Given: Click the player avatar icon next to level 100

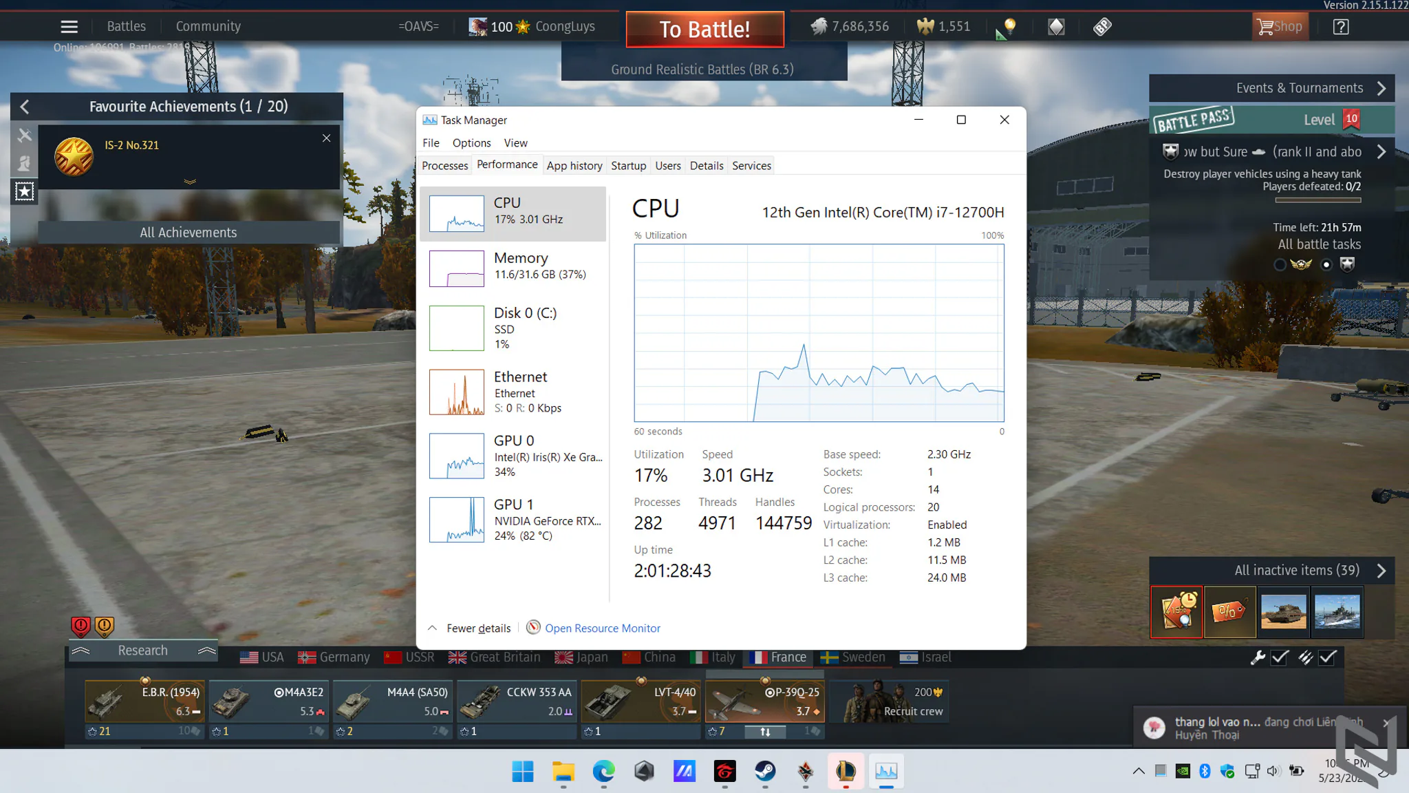Looking at the screenshot, I should point(477,27).
